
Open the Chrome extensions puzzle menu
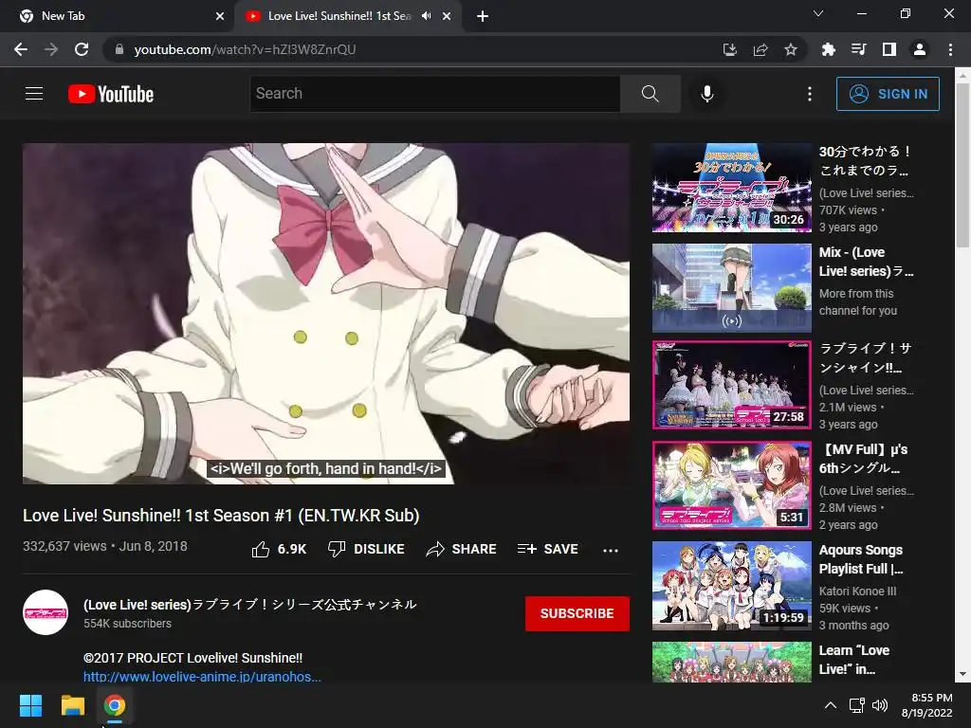(x=828, y=49)
